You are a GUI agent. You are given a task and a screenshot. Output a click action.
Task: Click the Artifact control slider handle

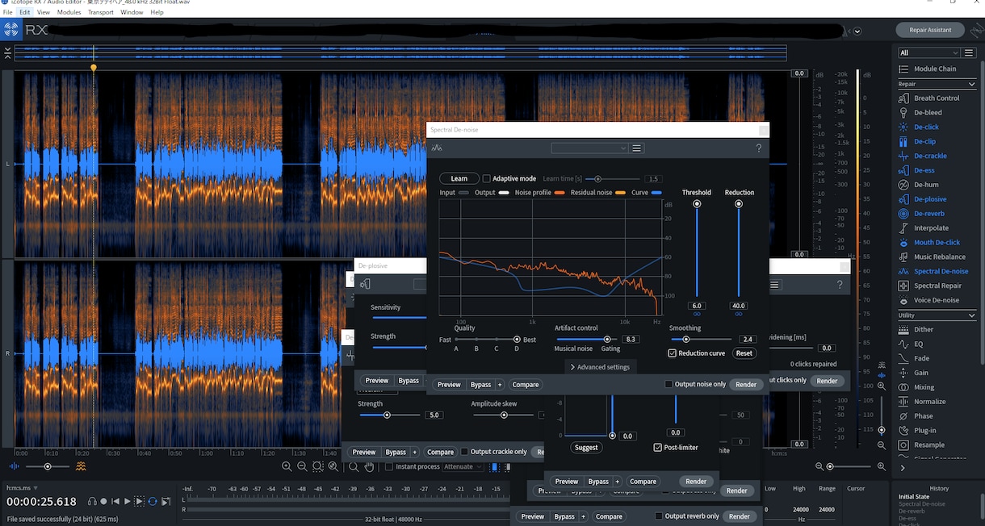click(607, 340)
